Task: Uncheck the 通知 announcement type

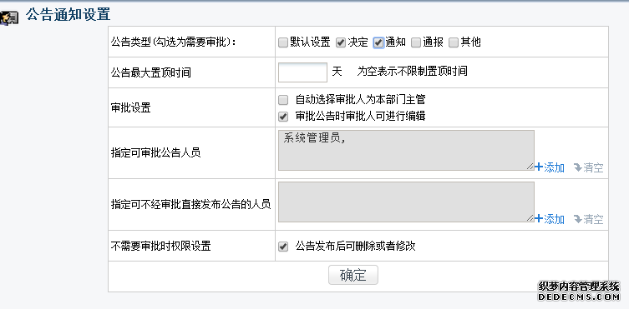Action: (x=378, y=42)
